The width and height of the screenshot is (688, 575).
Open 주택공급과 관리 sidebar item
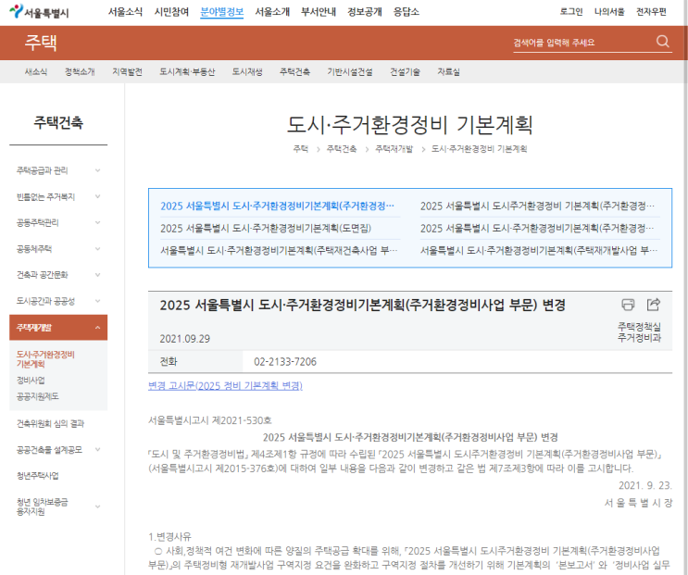[42, 170]
